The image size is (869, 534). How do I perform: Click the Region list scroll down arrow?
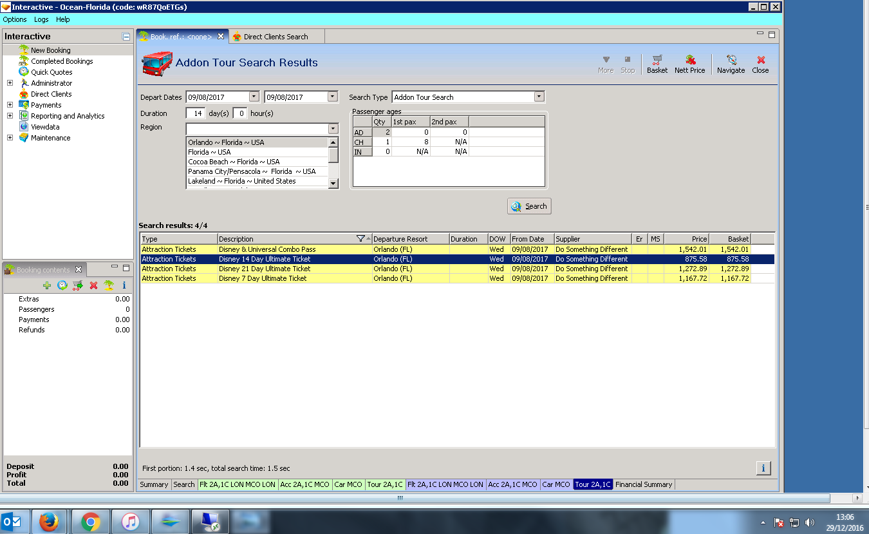click(x=333, y=184)
